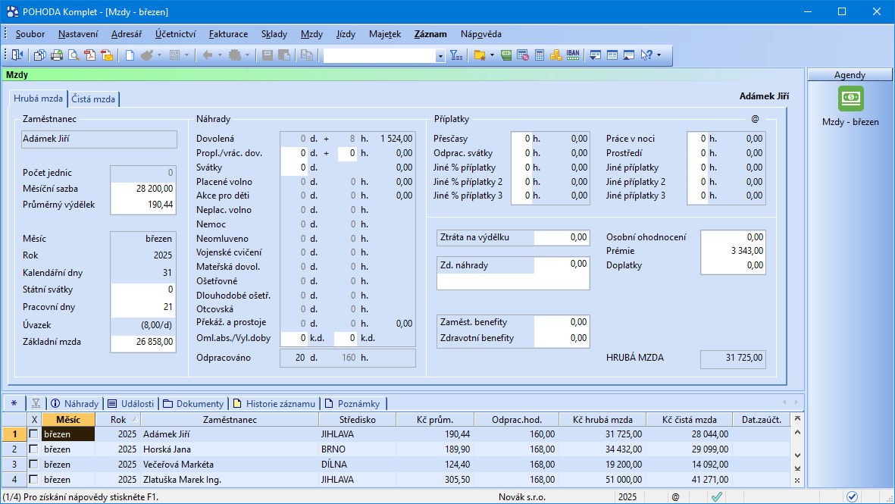Screen dimensions: 895x504
Task: Click the gold coins toolbar icon
Action: pyautogui.click(x=556, y=55)
